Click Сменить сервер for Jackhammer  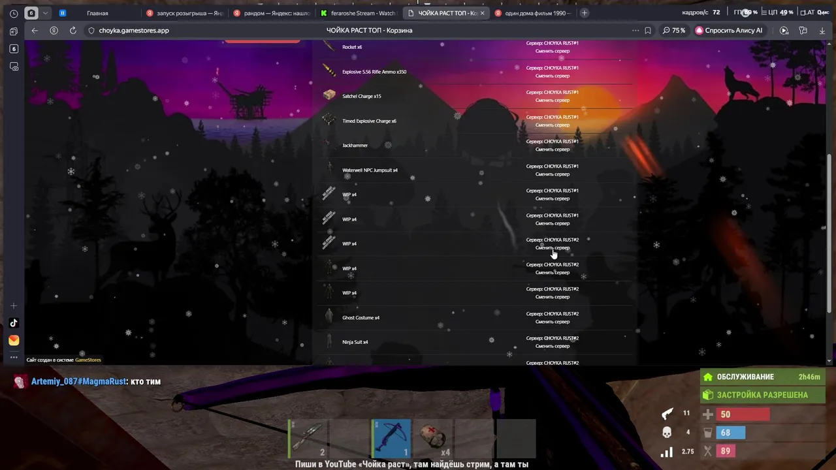coord(553,149)
